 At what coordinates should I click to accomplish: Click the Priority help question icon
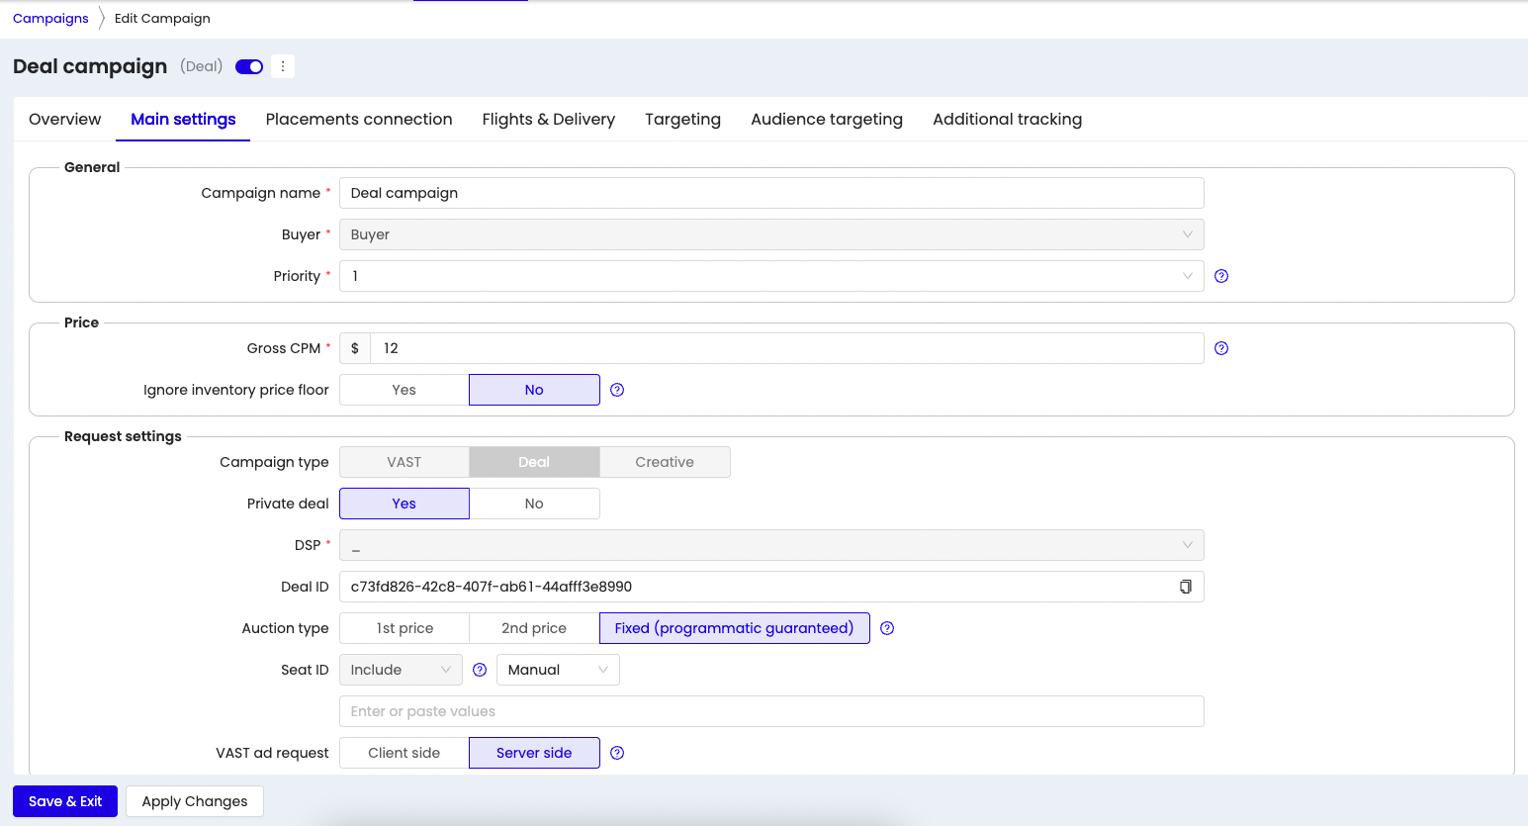click(1221, 276)
